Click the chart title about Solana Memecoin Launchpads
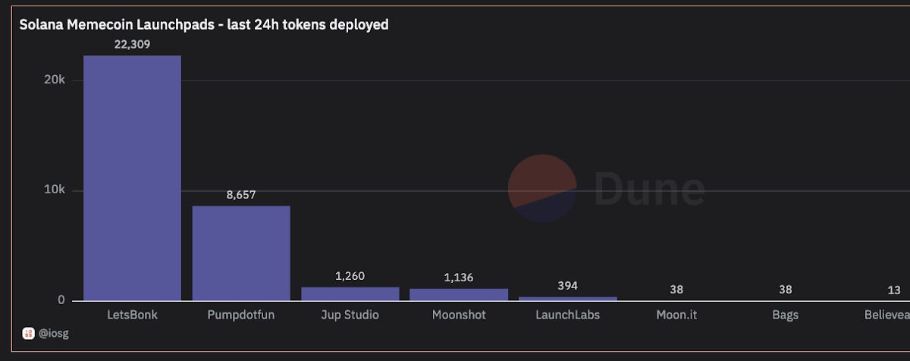The image size is (910, 361). pos(204,24)
